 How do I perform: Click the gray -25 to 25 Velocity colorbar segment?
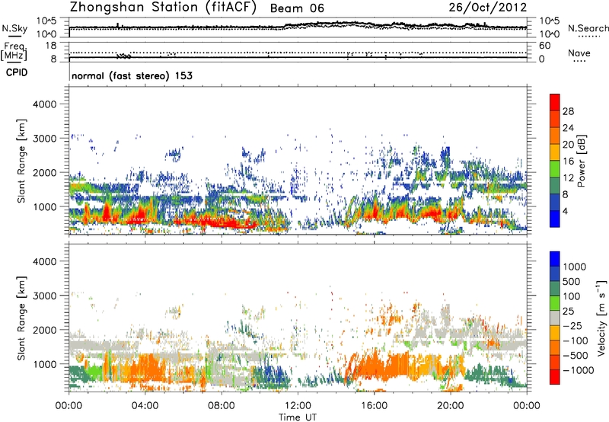point(555,318)
